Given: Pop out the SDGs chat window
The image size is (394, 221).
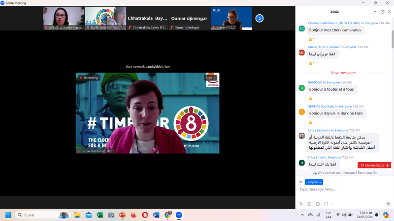Looking at the screenshot, I should tap(383, 11).
